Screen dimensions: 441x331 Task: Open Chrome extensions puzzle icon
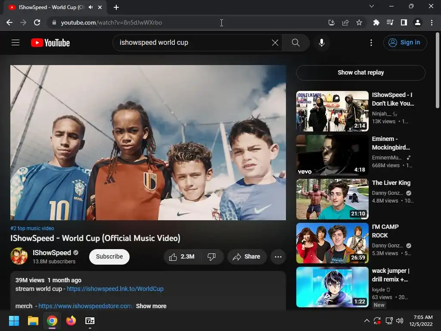pyautogui.click(x=376, y=22)
